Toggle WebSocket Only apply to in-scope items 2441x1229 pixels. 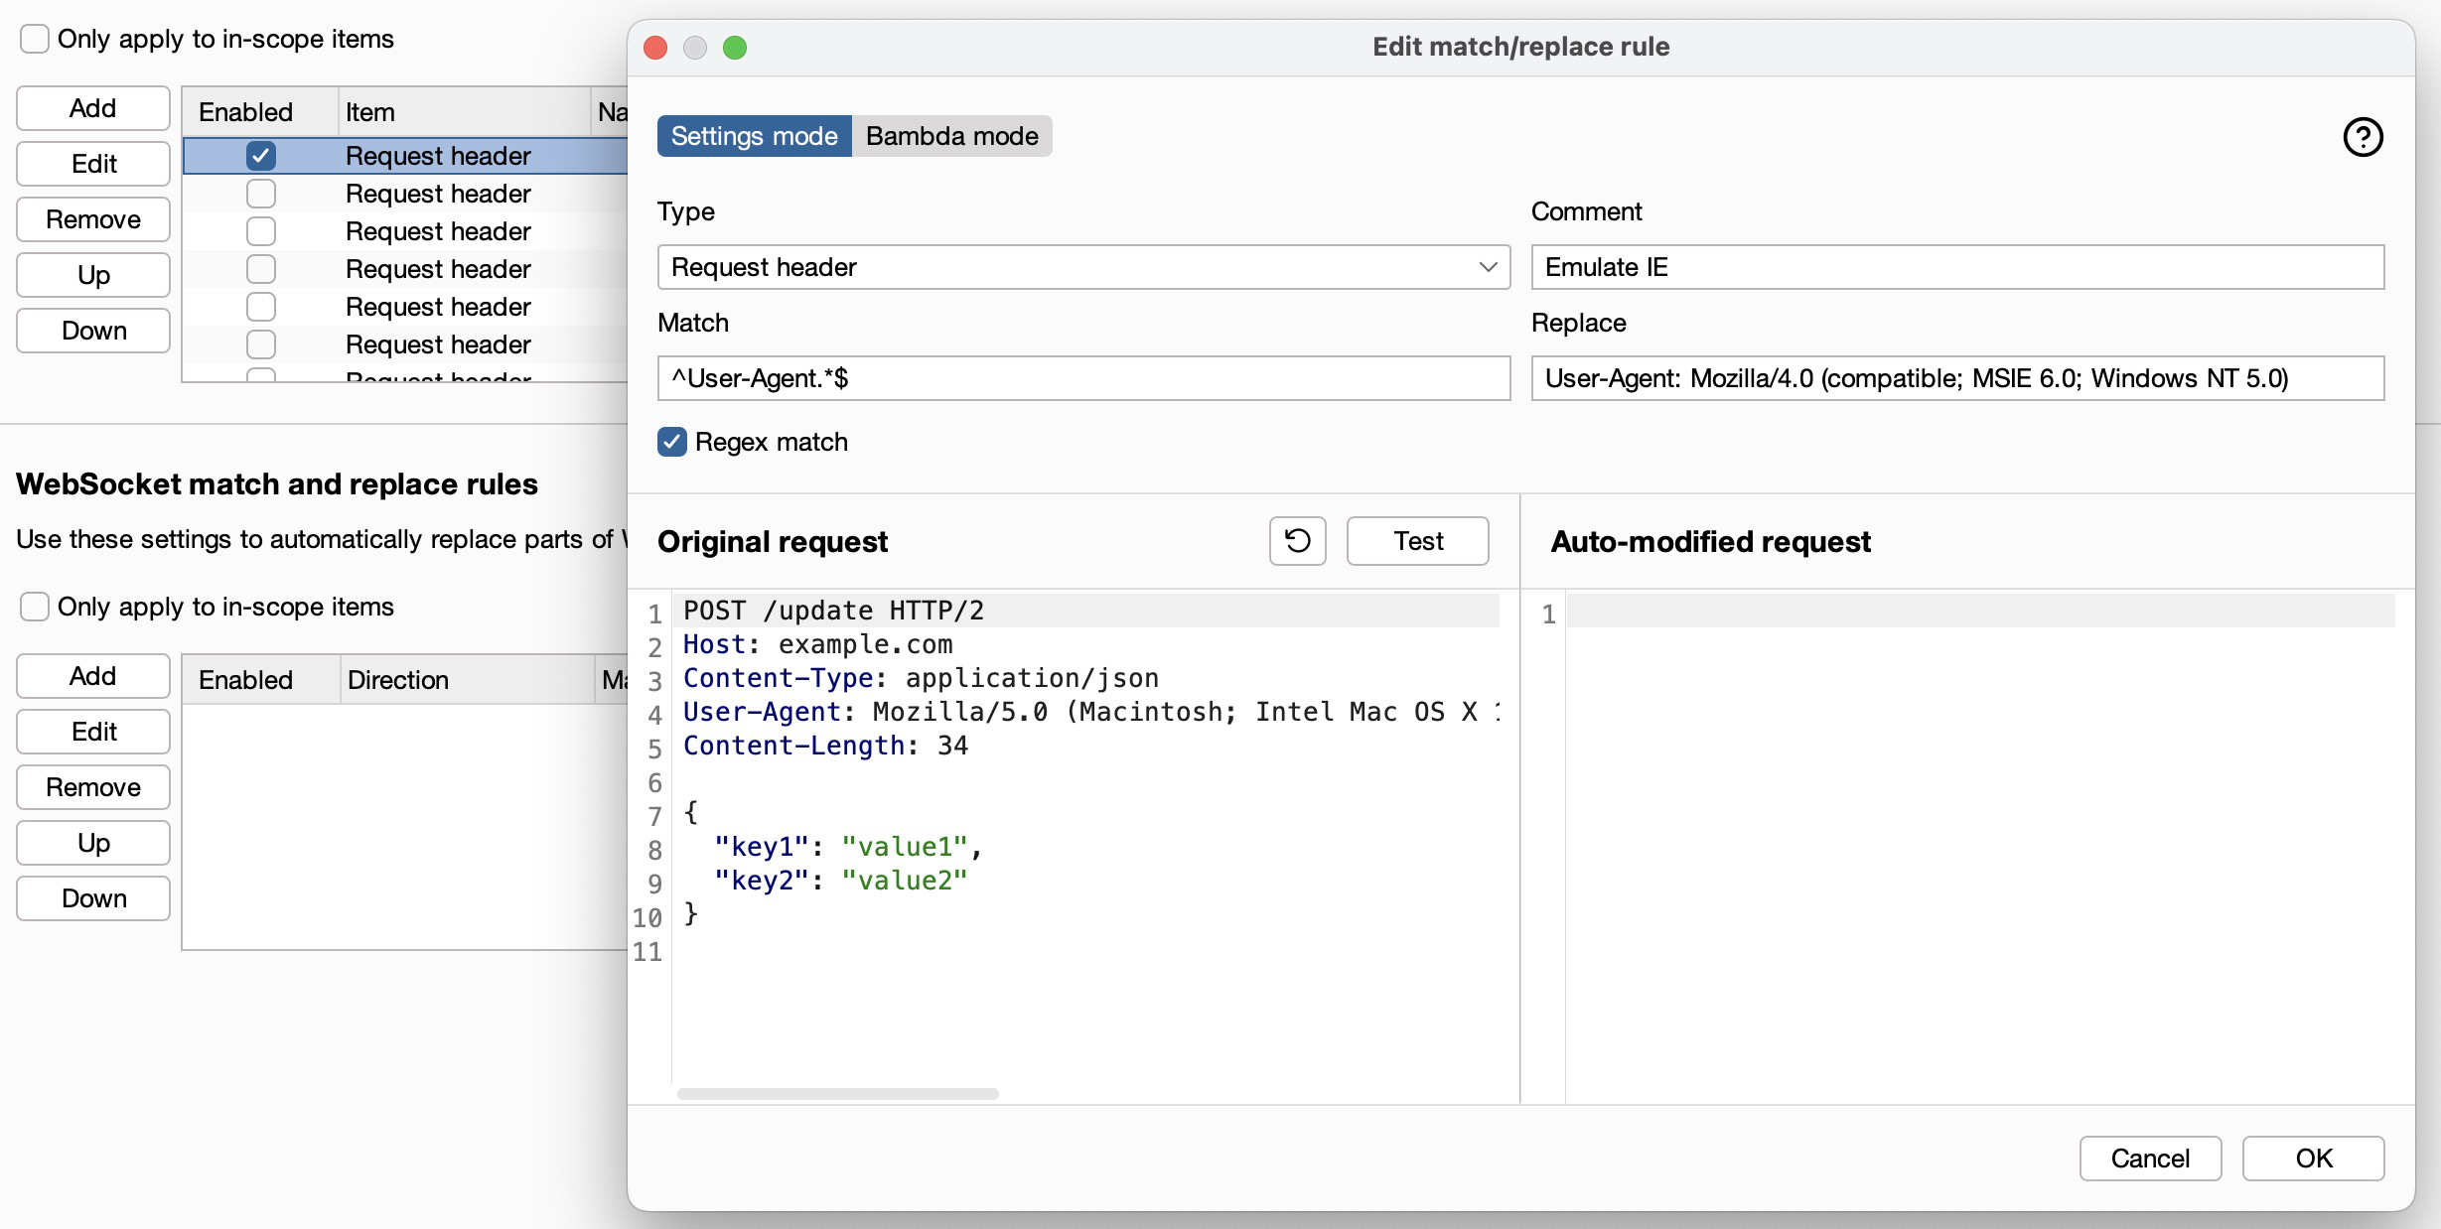coord(35,607)
